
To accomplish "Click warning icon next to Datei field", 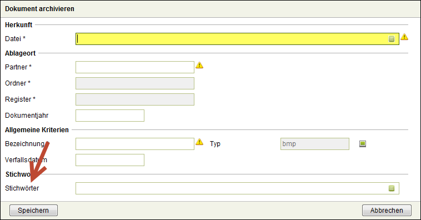I will pos(404,37).
